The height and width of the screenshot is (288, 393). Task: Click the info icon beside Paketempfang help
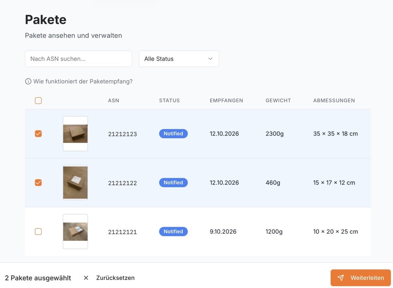click(x=28, y=81)
